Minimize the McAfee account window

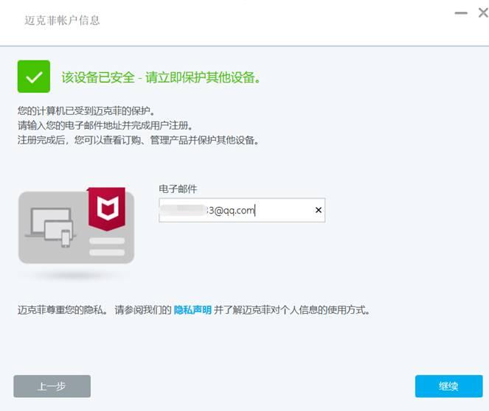coord(461,13)
